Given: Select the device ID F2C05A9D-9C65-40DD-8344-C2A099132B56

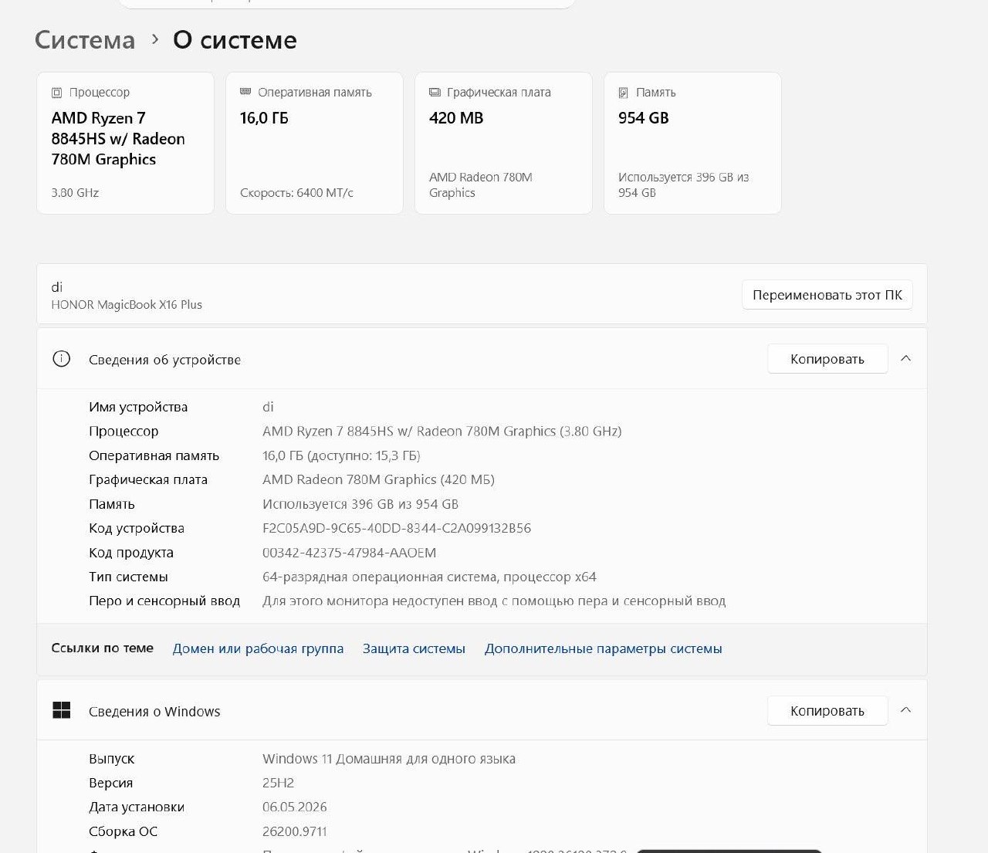Looking at the screenshot, I should (397, 529).
